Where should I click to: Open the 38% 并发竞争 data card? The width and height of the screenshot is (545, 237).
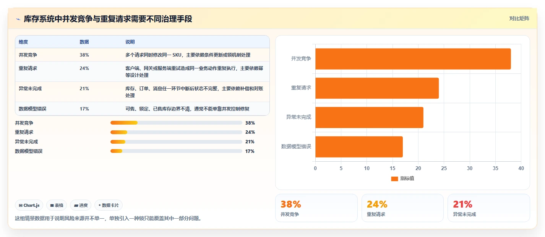coord(316,208)
